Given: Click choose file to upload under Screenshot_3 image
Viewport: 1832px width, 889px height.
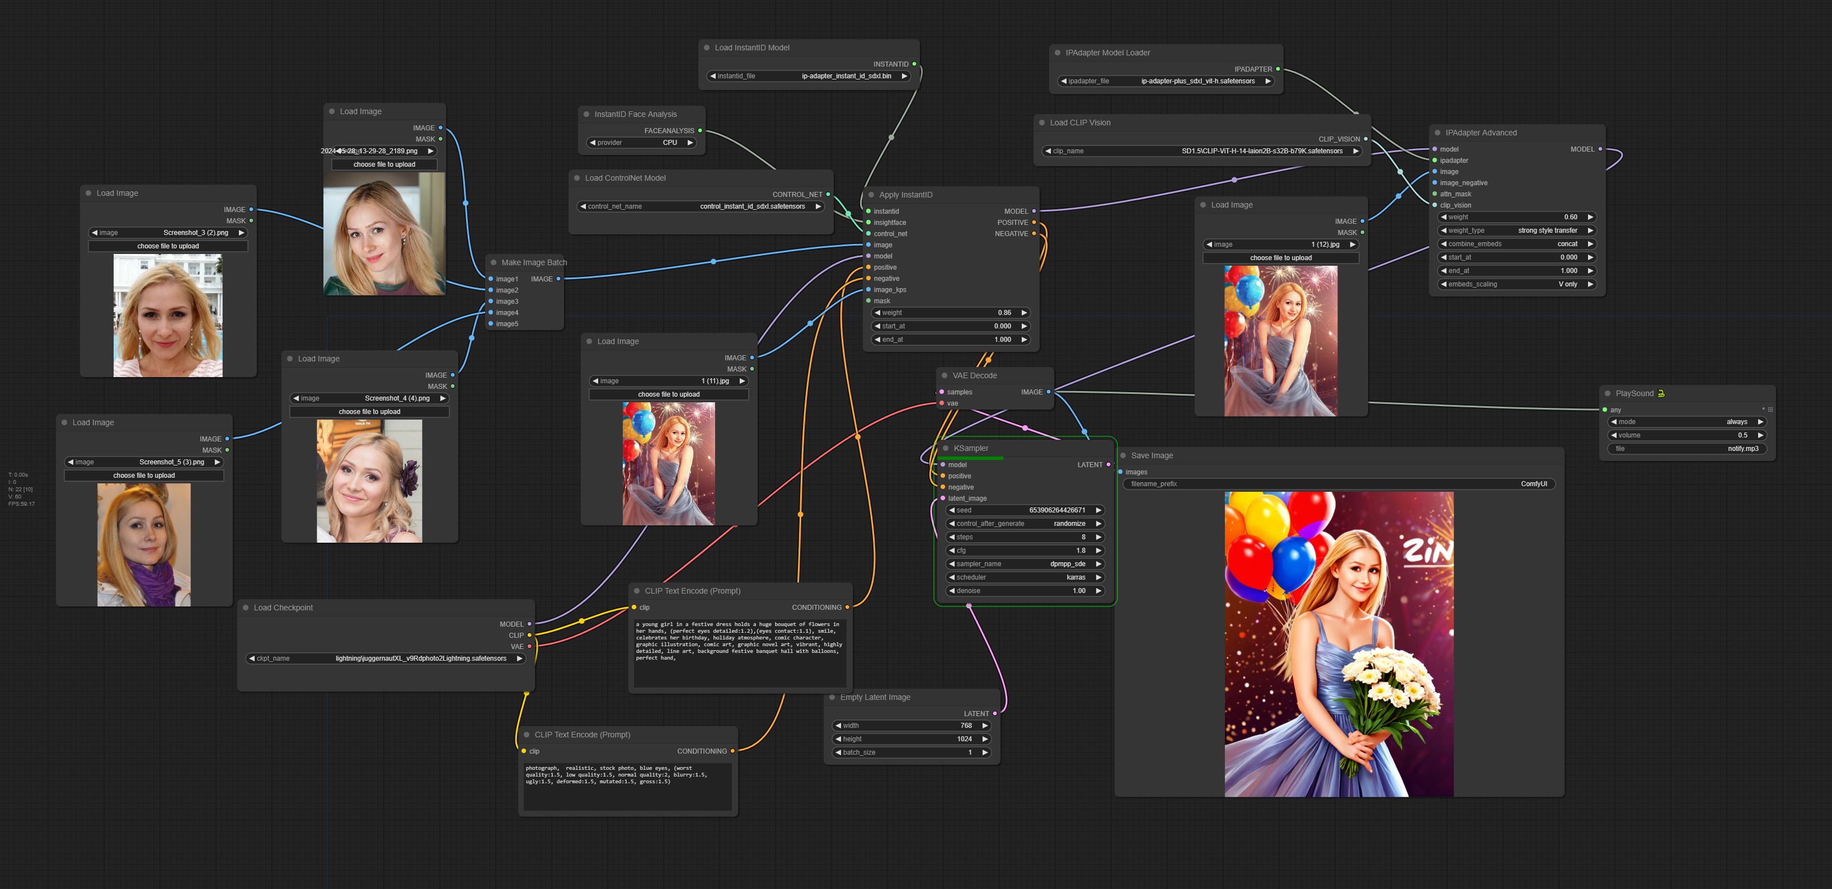Looking at the screenshot, I should point(168,246).
